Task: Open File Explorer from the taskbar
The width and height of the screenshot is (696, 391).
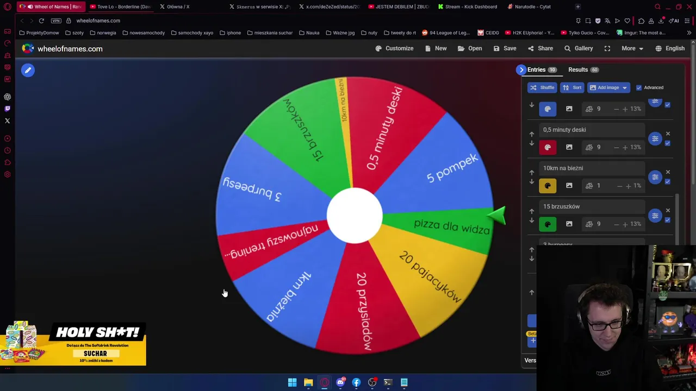Action: coord(308,382)
